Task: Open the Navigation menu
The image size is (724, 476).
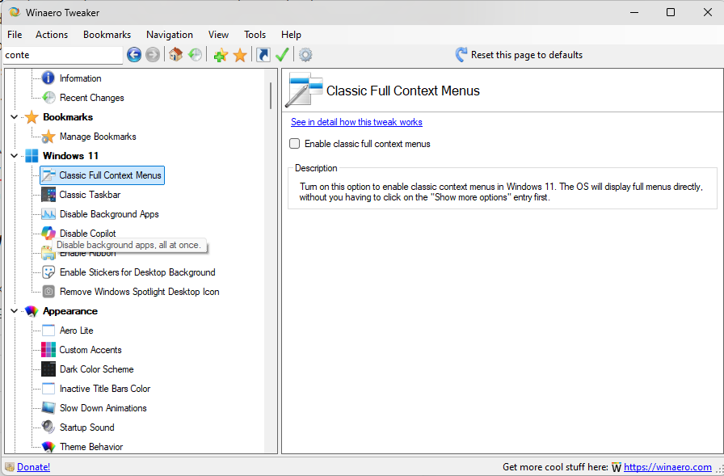Action: pos(170,35)
